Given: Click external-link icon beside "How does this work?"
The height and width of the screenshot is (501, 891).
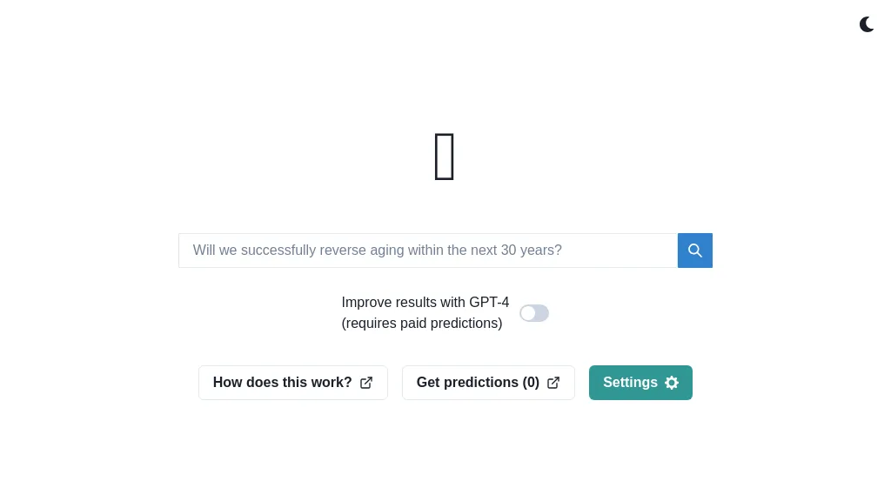Looking at the screenshot, I should pyautogui.click(x=366, y=383).
